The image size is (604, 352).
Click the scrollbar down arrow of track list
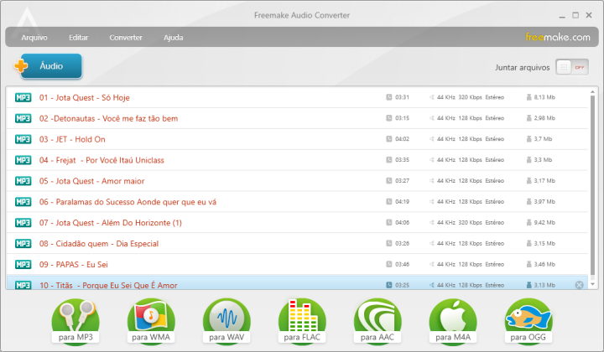coord(592,284)
